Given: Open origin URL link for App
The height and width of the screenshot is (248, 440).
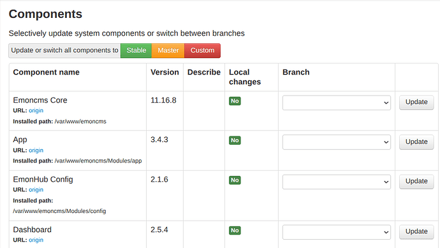Looking at the screenshot, I should pos(36,150).
